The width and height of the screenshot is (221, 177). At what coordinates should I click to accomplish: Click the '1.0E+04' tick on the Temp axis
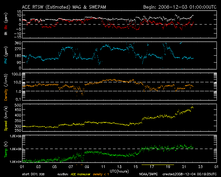click(16, 162)
